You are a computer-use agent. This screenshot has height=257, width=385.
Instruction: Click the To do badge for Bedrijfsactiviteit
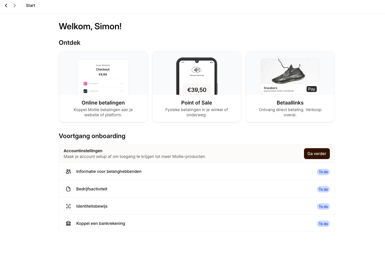tap(323, 189)
